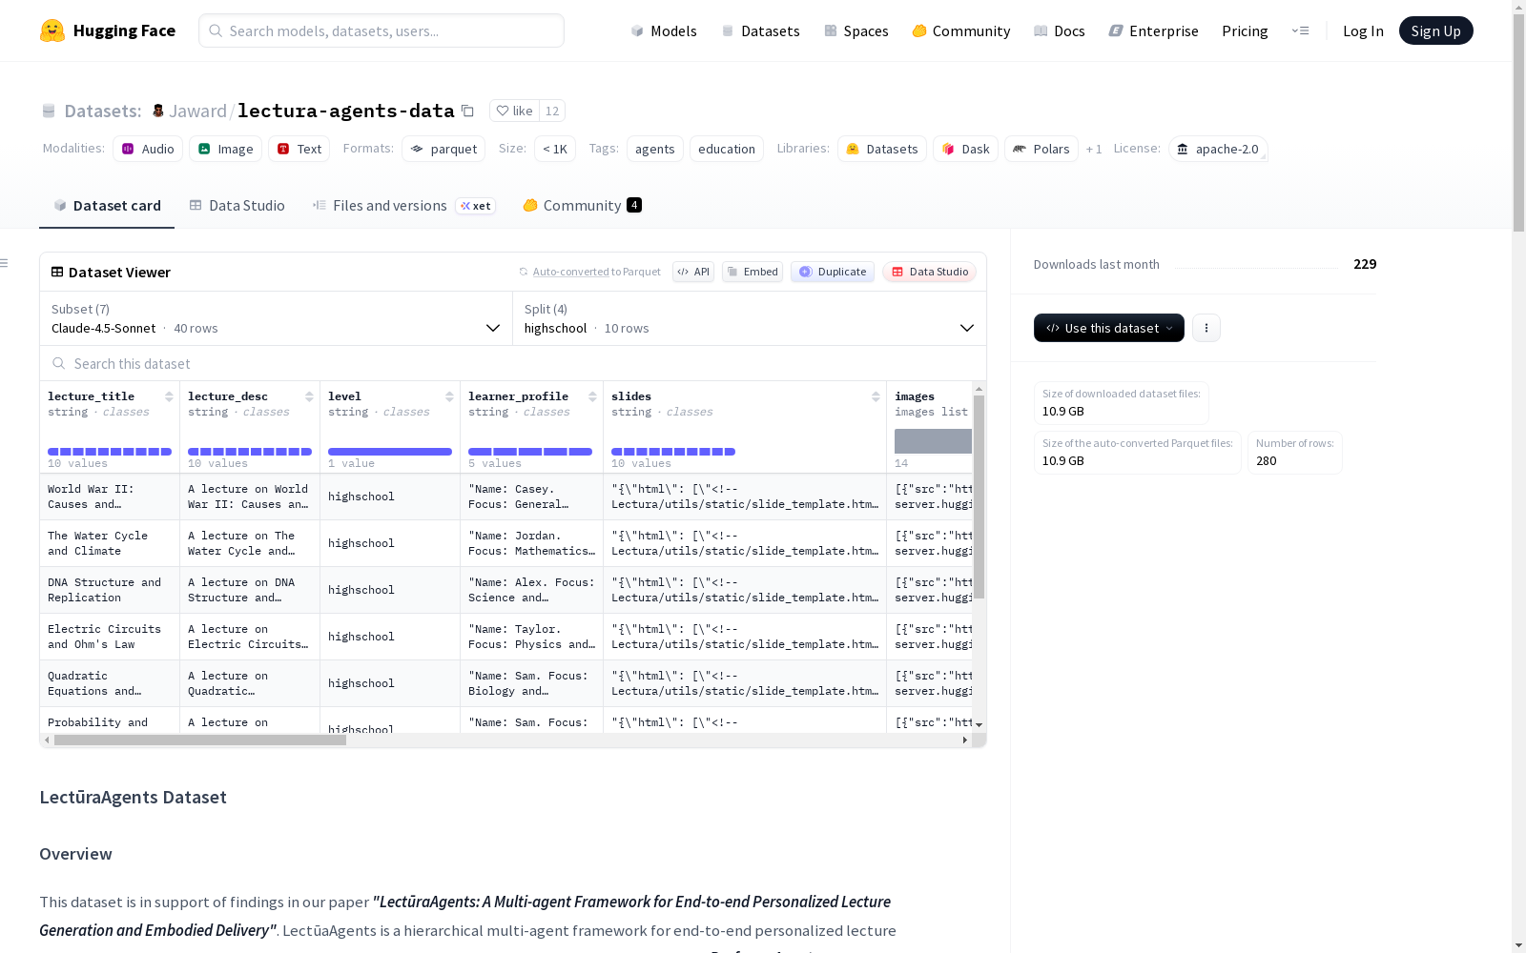This screenshot has width=1526, height=953.
Task: Click the page vertical scrollbar
Action: [1518, 124]
